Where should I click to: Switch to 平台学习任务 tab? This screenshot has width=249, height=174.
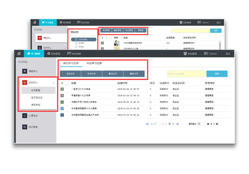(94, 63)
